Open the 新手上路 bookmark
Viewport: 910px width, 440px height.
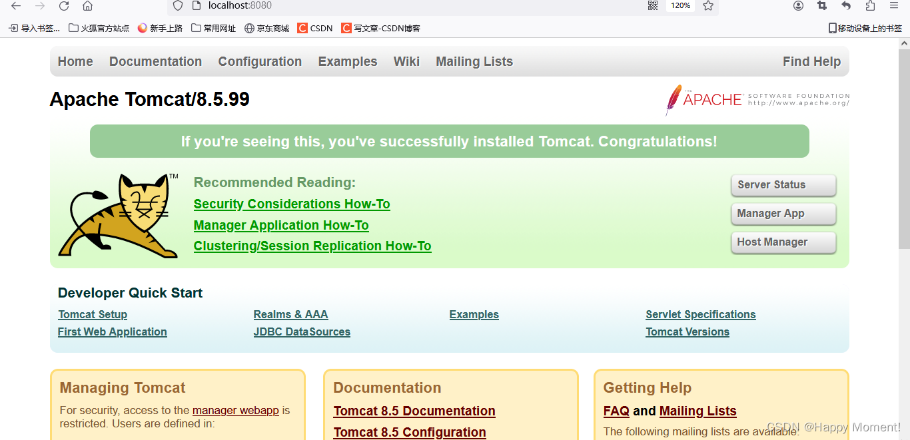pyautogui.click(x=160, y=28)
